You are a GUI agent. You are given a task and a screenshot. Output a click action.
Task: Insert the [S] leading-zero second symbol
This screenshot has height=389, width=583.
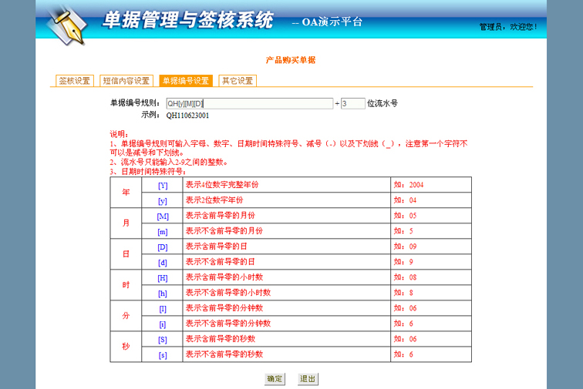click(163, 339)
